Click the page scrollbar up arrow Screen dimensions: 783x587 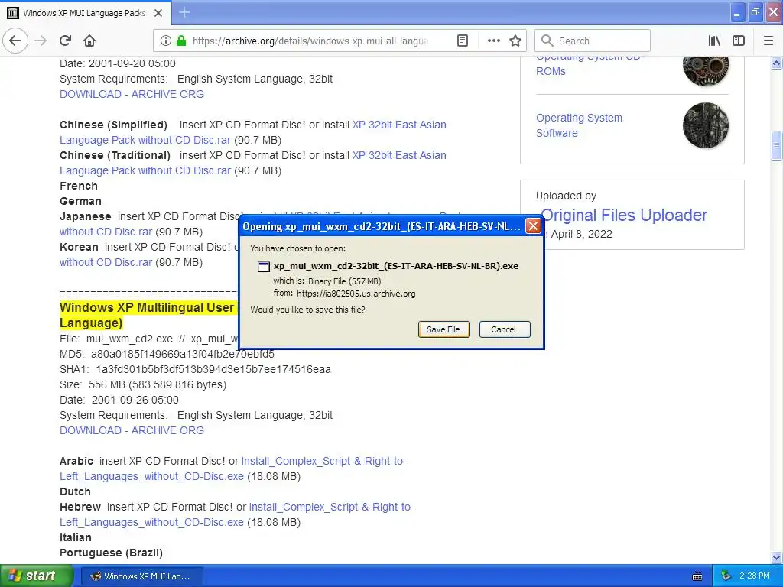tap(776, 63)
